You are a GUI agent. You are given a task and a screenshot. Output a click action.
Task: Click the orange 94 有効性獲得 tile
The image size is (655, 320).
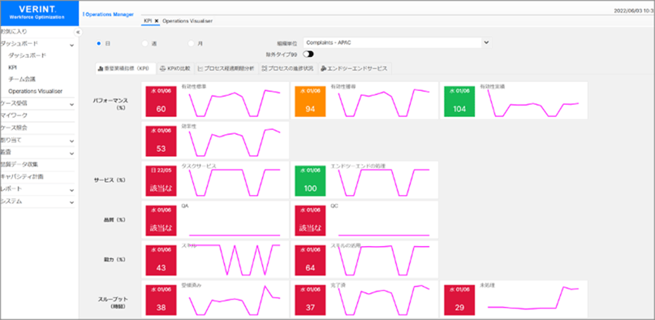pos(310,101)
